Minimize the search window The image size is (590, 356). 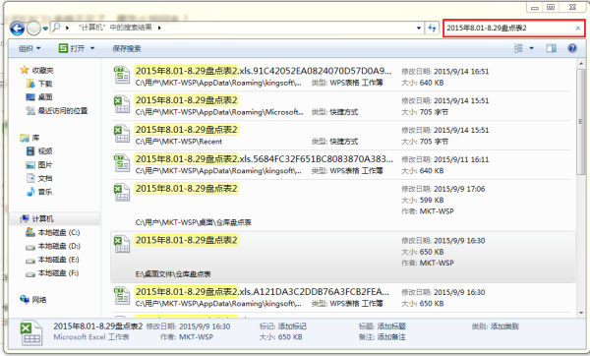(x=535, y=7)
